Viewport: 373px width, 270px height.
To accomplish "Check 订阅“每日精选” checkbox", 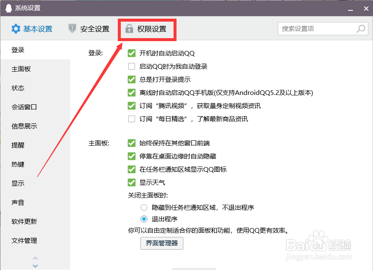I will (x=131, y=119).
